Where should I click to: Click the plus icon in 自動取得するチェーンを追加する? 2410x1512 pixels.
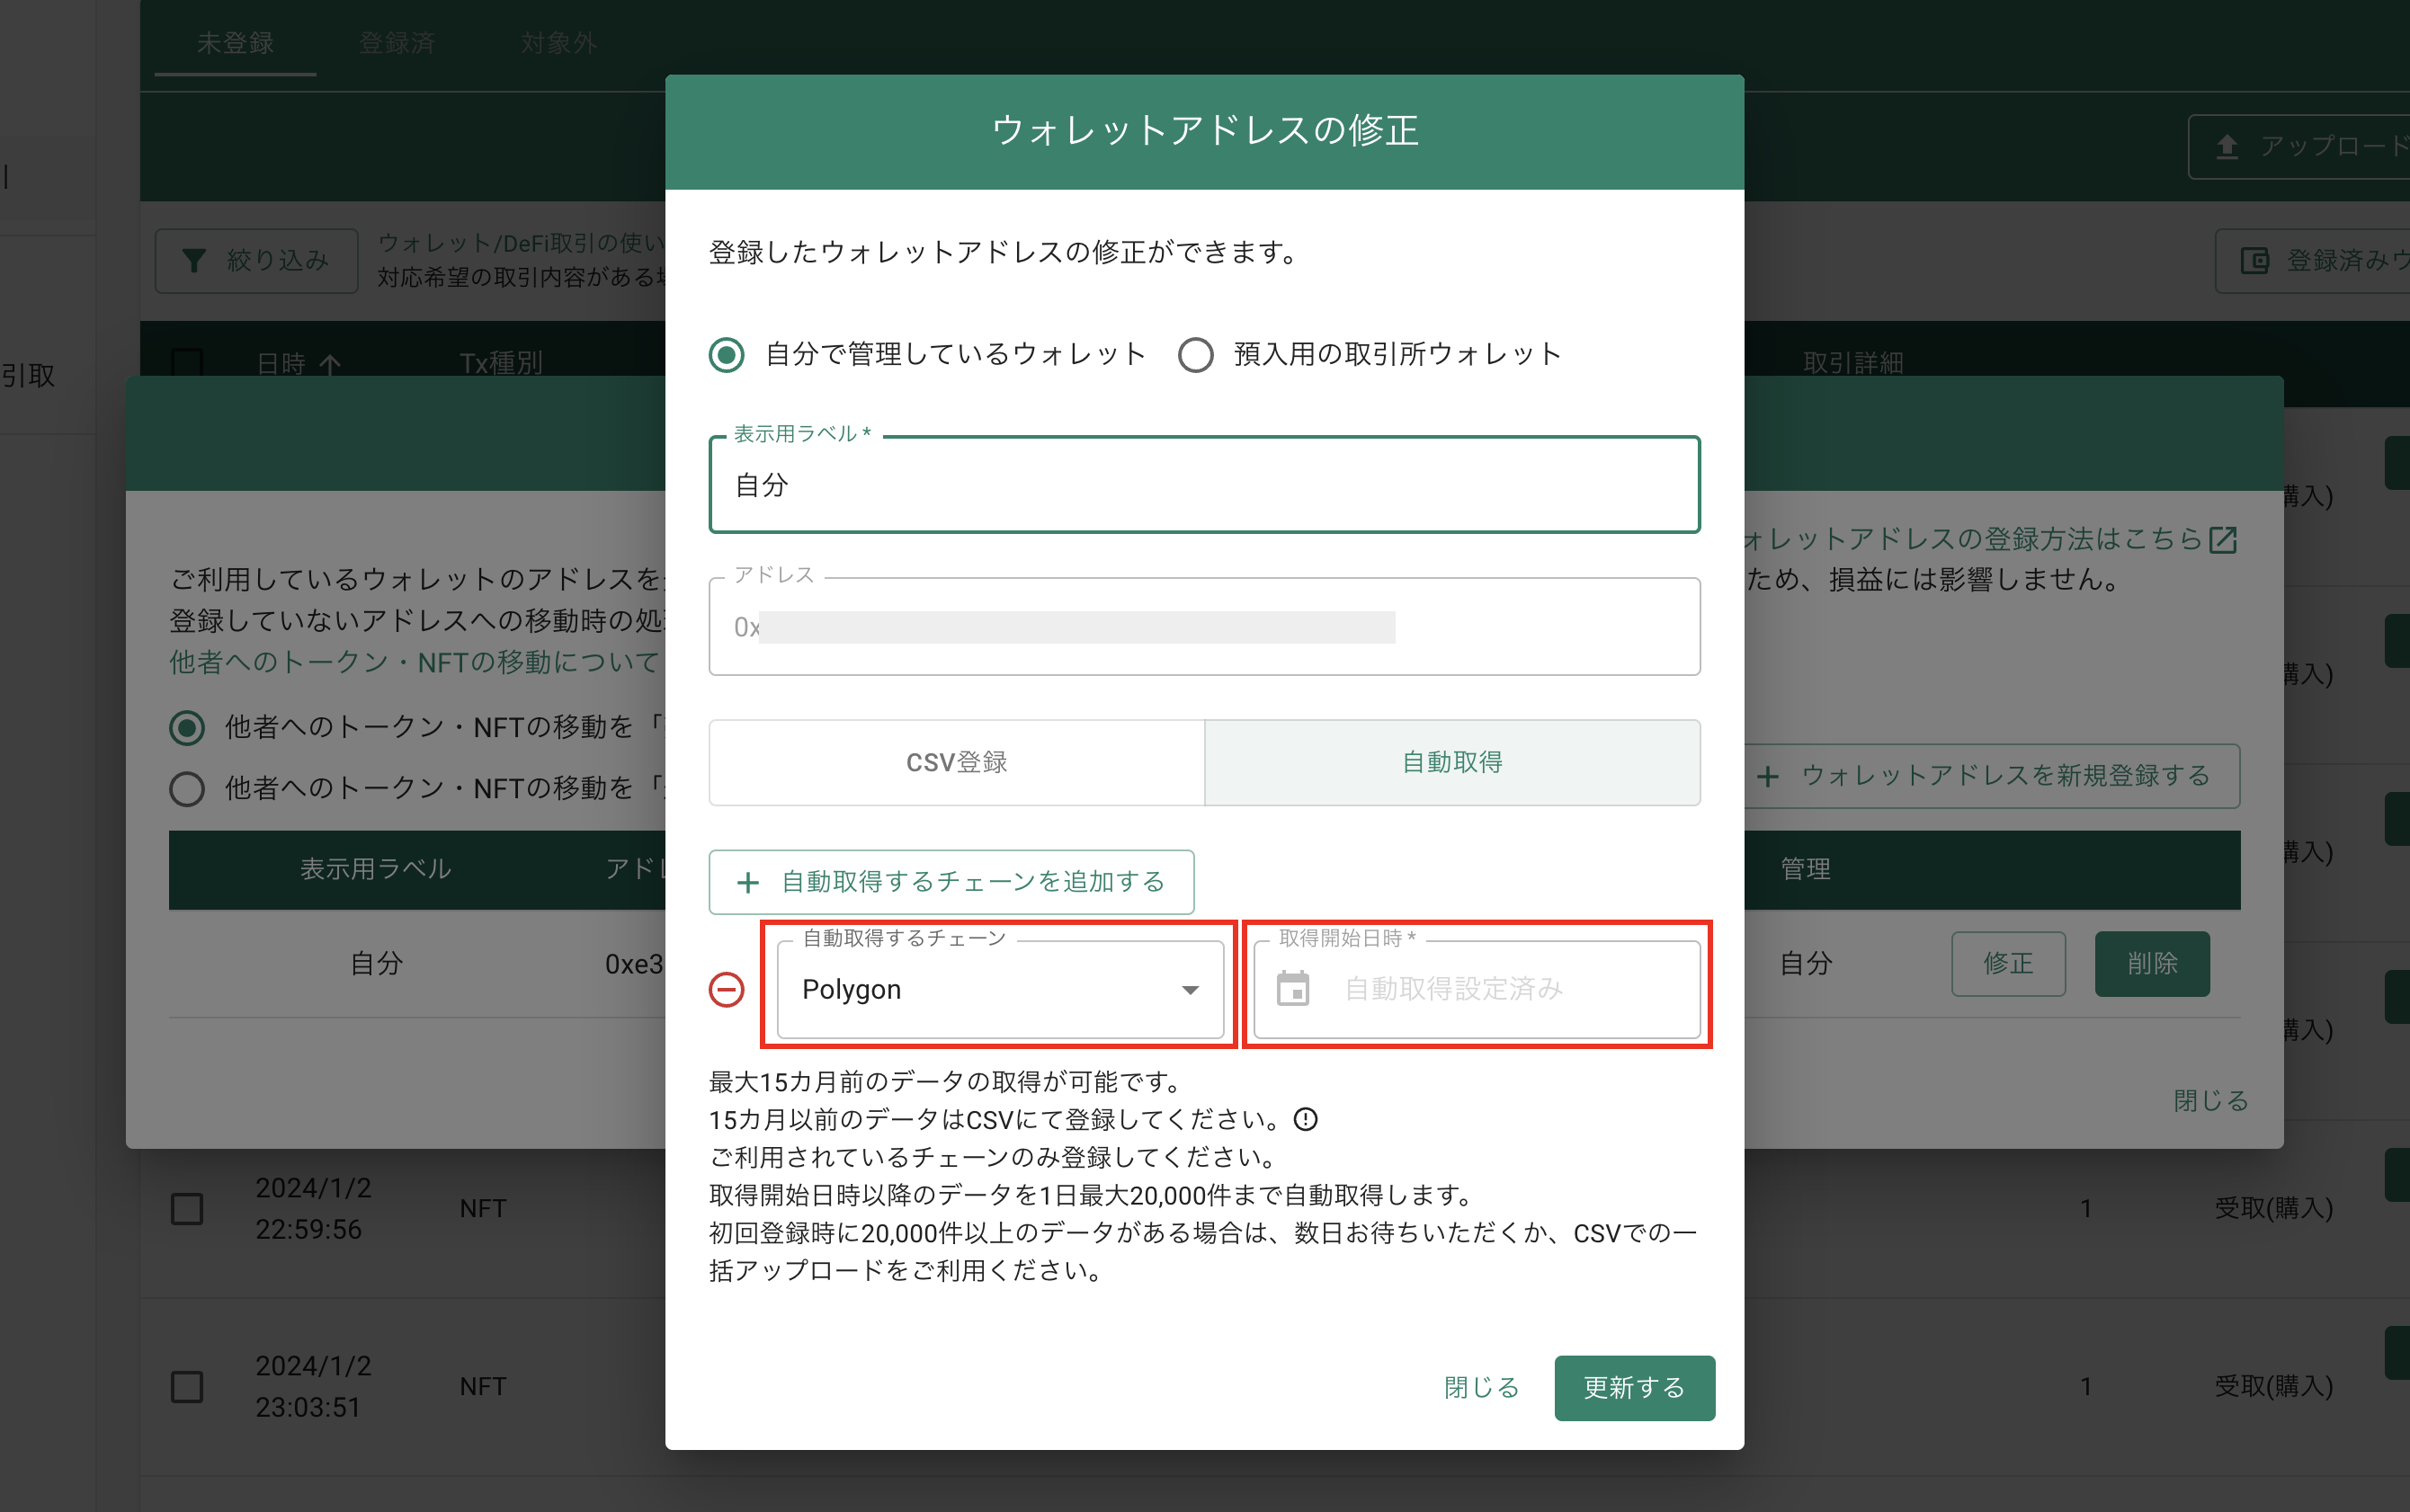[x=747, y=882]
